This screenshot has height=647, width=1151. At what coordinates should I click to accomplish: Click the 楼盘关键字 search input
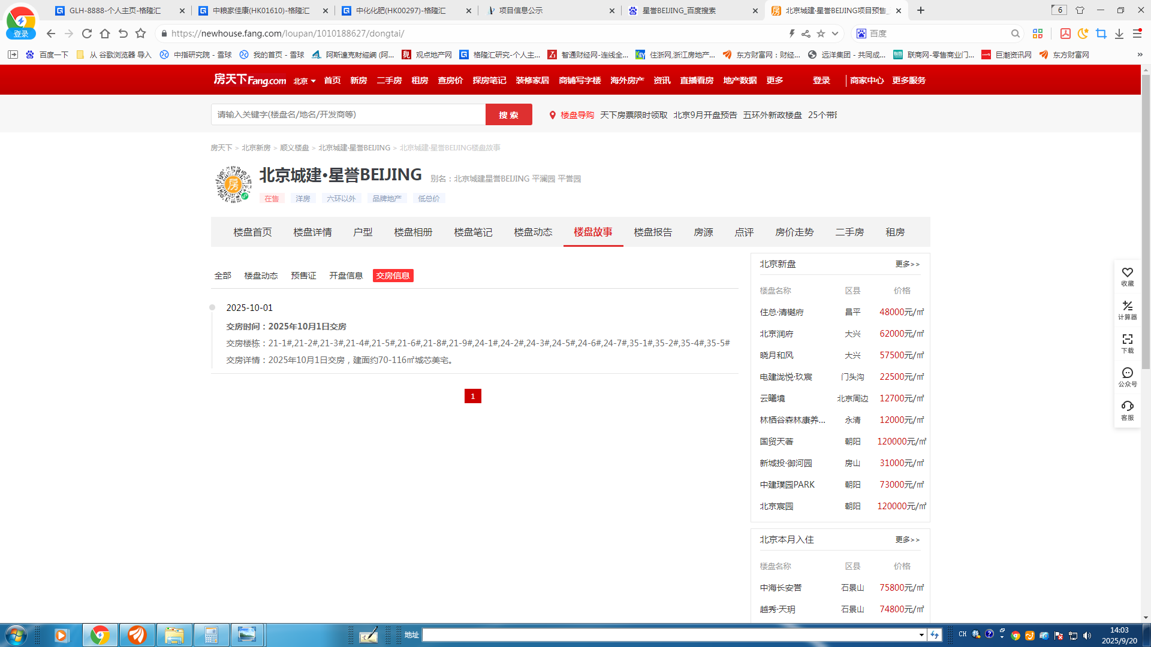click(x=348, y=114)
